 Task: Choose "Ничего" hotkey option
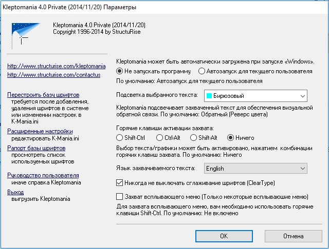click(x=230, y=138)
